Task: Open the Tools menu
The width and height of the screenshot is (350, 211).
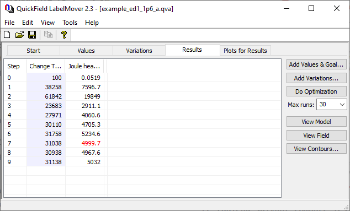Action: pos(70,23)
